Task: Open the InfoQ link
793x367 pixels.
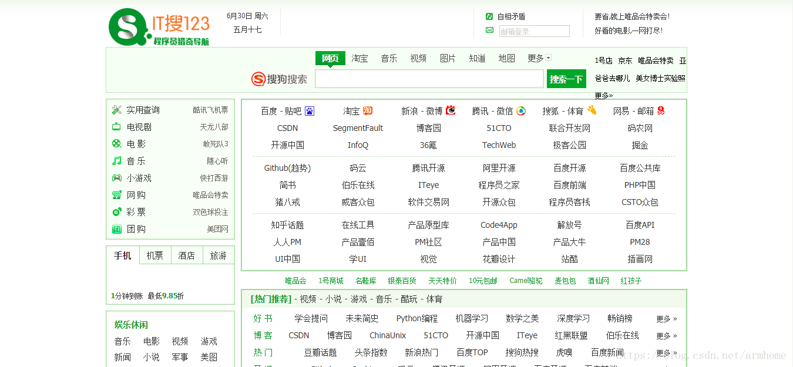Action: click(358, 145)
